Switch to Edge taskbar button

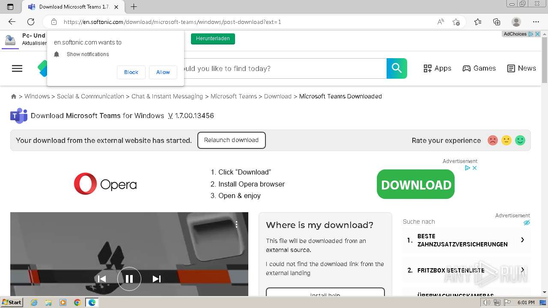pos(92,302)
